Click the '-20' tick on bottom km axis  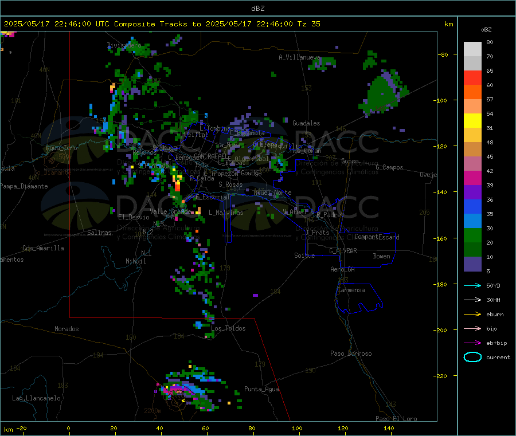[21, 428]
